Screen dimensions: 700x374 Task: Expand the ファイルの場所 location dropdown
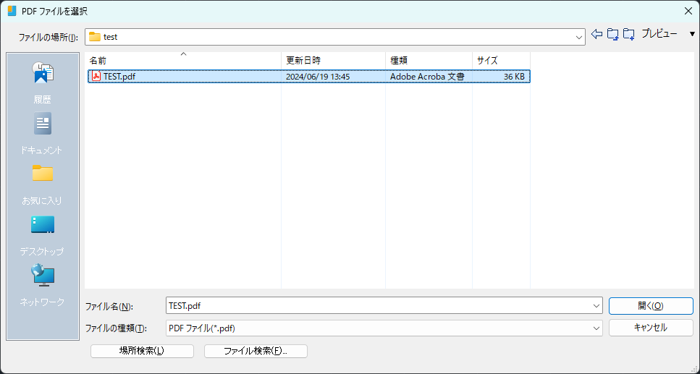[579, 38]
